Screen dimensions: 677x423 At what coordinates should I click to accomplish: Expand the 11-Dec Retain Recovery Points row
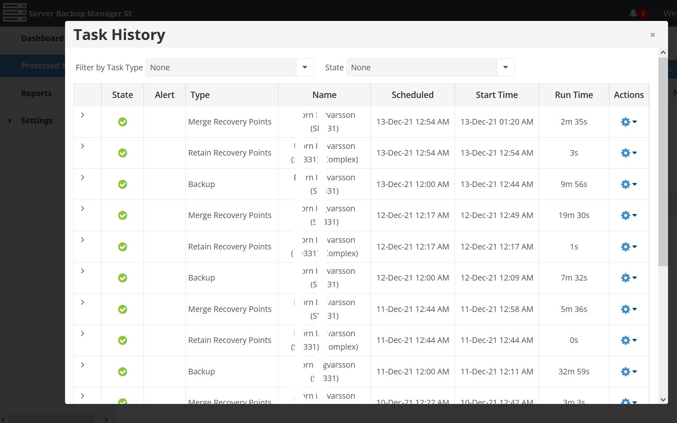pos(83,334)
